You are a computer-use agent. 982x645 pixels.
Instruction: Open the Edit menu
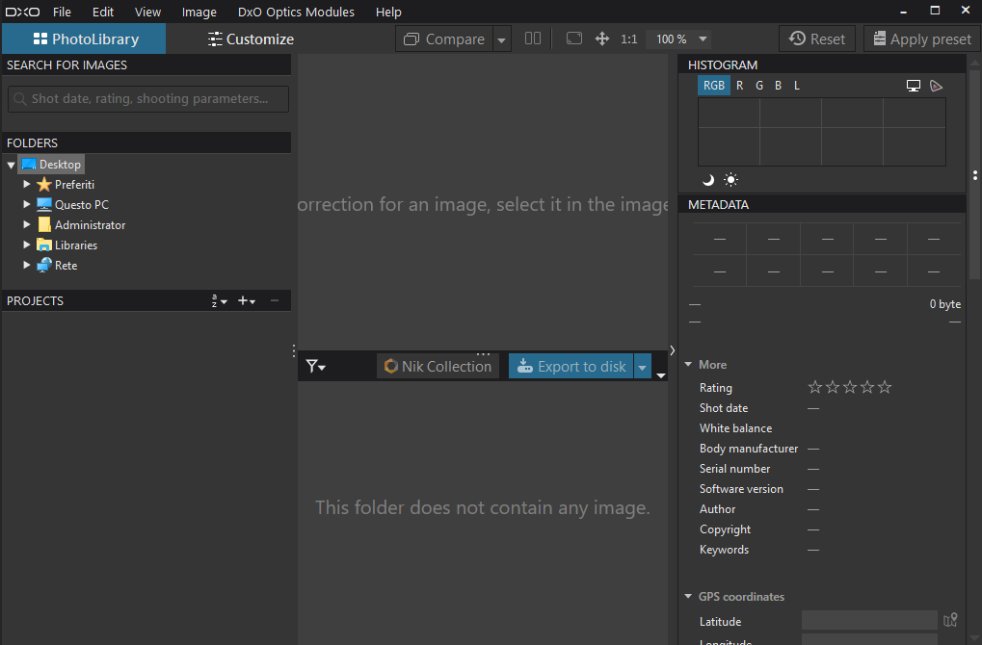pyautogui.click(x=103, y=12)
